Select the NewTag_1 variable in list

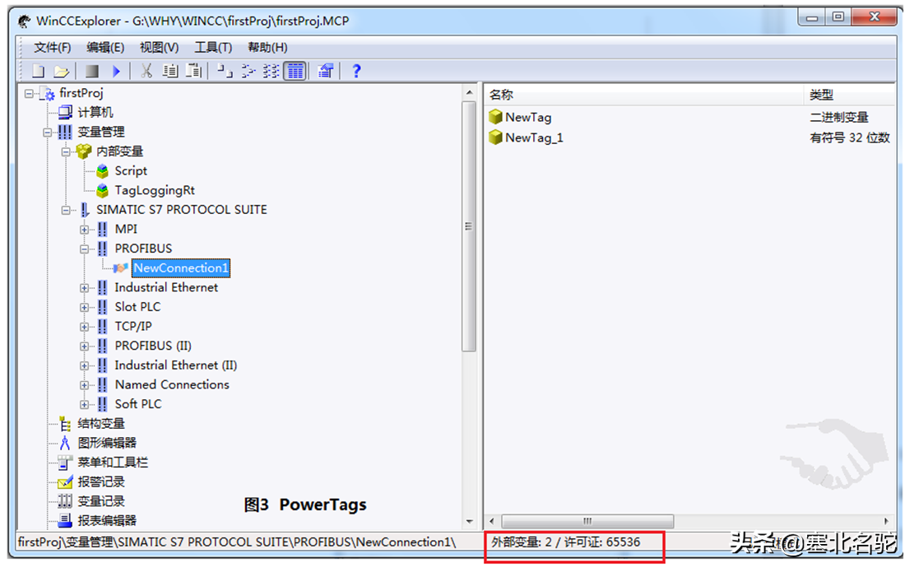tap(533, 137)
